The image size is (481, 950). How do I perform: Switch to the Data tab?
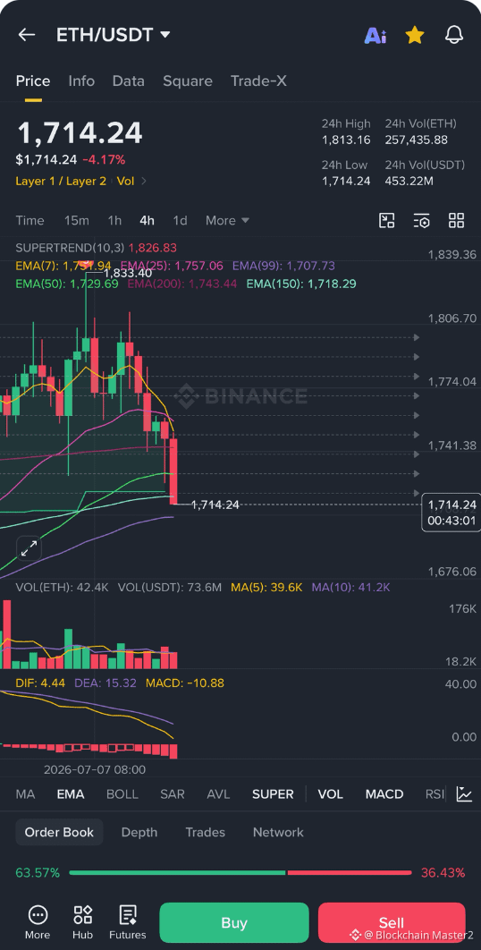[129, 81]
